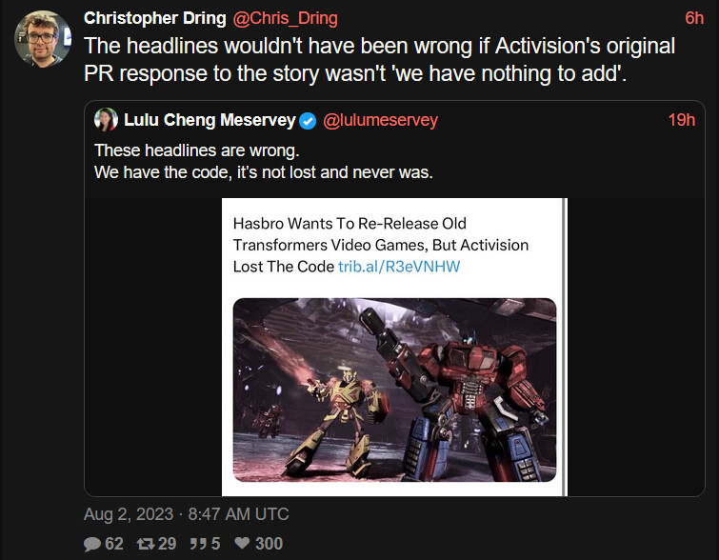This screenshot has width=719, height=560.
Task: Click the heart like icon
Action: [242, 543]
